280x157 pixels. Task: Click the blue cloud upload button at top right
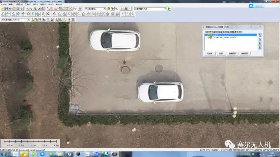pos(256,6)
